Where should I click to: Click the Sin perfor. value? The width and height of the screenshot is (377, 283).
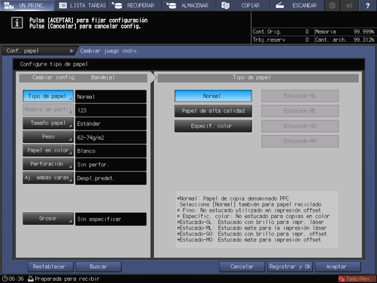coord(111,165)
